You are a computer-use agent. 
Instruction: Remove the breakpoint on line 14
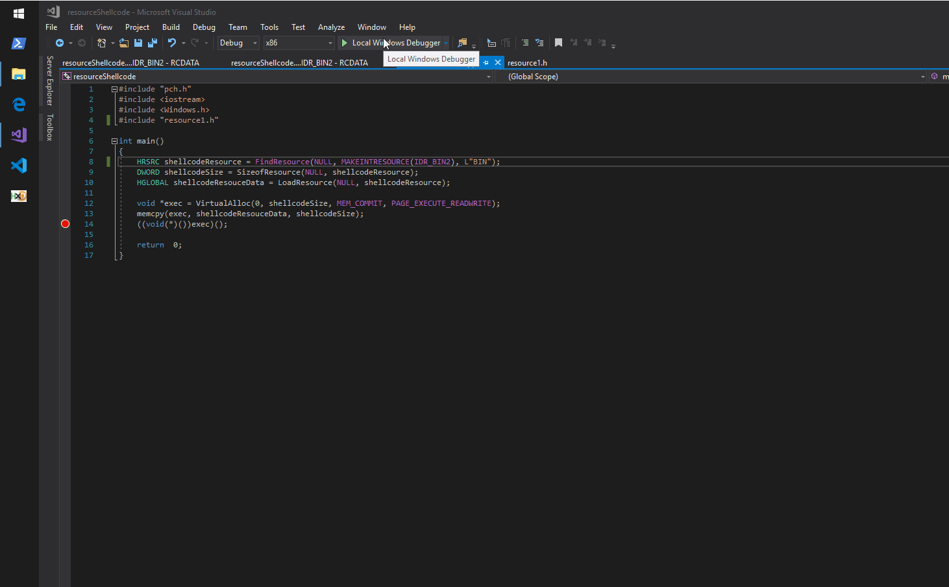coord(65,224)
